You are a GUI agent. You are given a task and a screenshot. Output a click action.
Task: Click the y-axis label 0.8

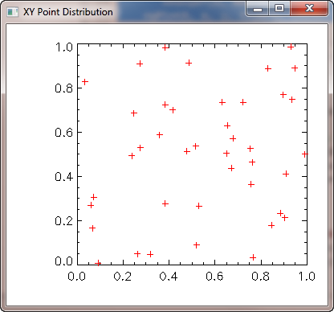point(63,88)
